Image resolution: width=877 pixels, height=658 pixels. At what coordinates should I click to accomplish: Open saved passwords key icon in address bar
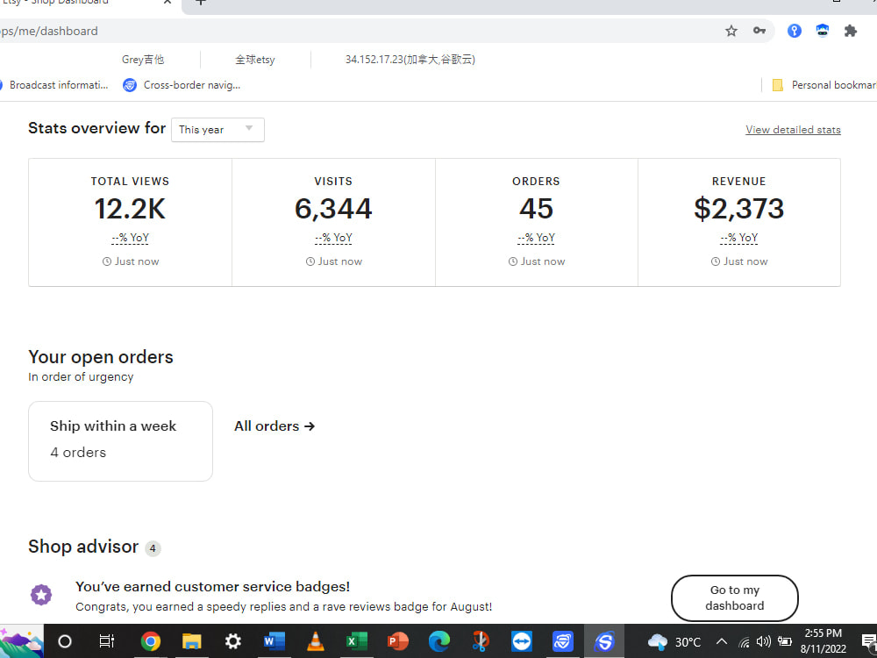tap(759, 31)
